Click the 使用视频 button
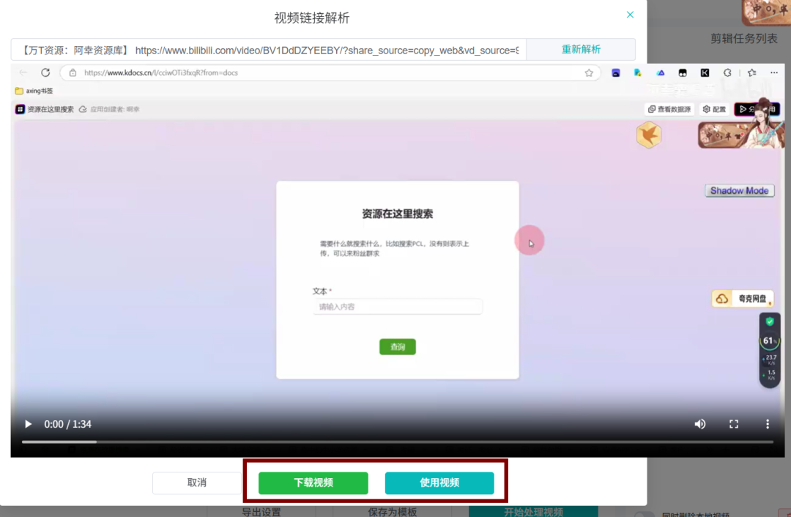The height and width of the screenshot is (517, 791). click(x=439, y=483)
